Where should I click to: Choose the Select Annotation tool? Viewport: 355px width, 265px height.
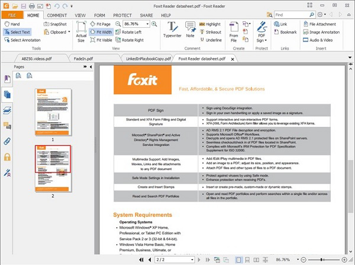click(x=22, y=40)
